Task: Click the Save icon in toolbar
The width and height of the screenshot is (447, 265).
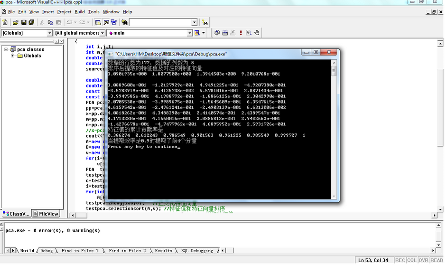Action: [24, 22]
